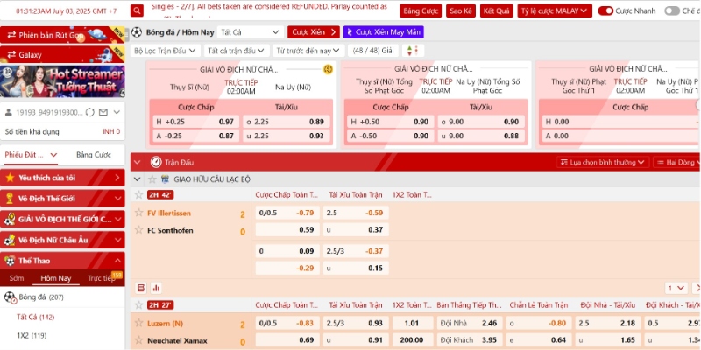Screen dimensions: 701x350
Task: Click the red search magnifier icon
Action: pos(138,11)
